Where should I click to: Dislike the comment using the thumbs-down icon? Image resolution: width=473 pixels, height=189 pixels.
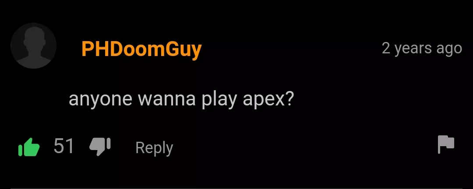click(x=100, y=147)
